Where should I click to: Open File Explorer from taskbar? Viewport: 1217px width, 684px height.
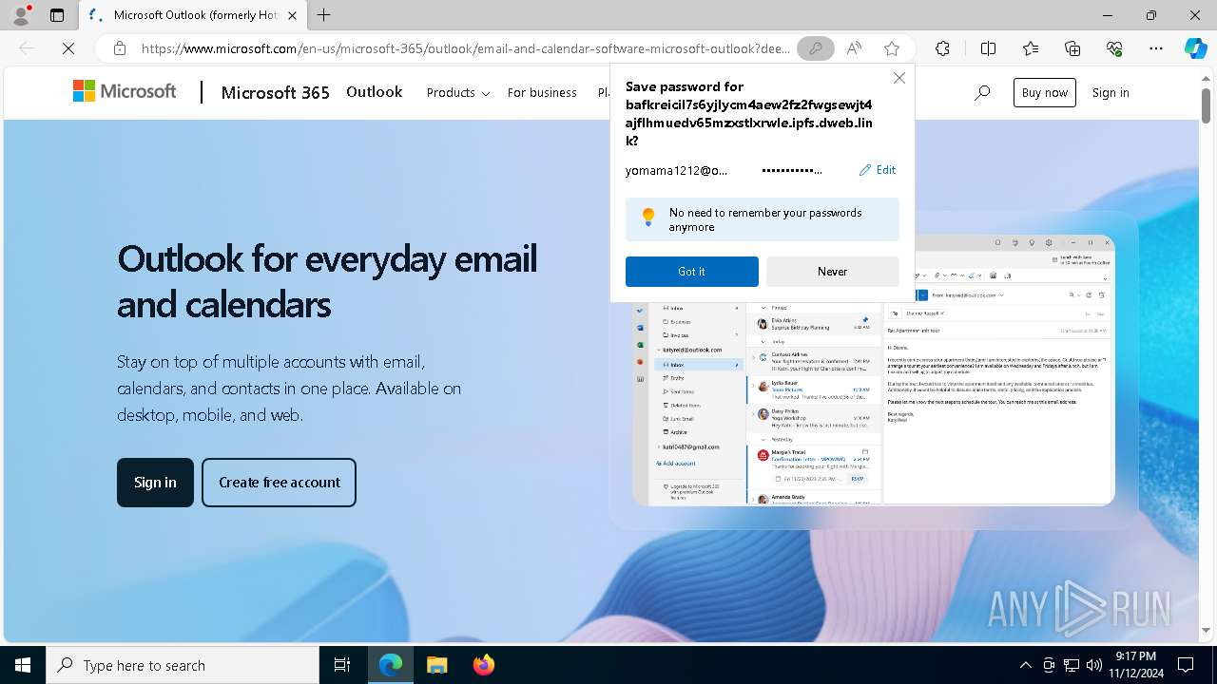(436, 665)
